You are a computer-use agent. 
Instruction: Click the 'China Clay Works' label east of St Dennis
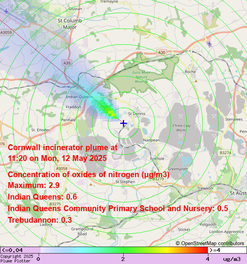182,128
